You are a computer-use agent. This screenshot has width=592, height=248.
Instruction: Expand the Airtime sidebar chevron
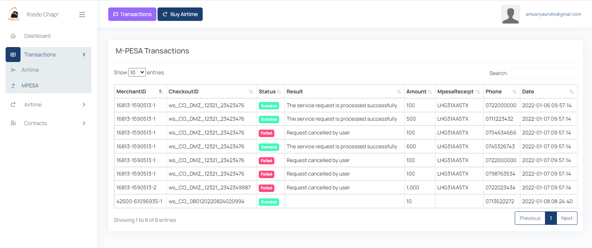point(84,105)
